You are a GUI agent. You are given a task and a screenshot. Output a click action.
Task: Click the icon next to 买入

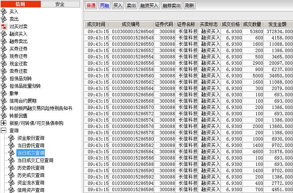[x=4, y=12]
